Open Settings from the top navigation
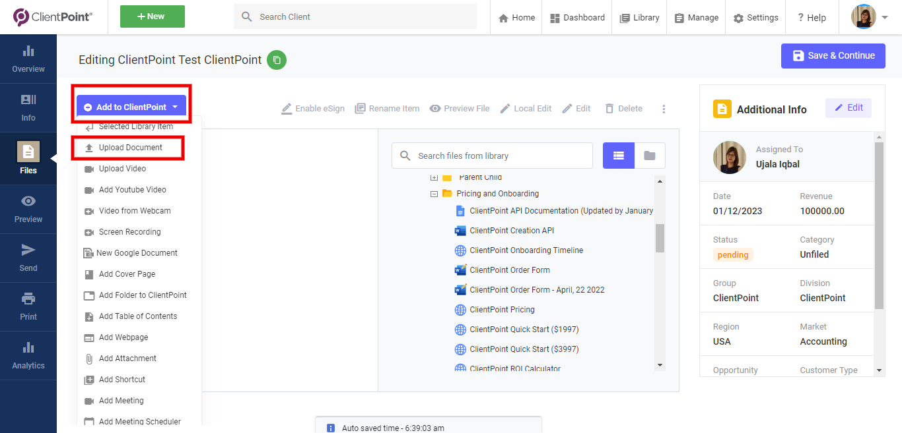 click(x=755, y=18)
